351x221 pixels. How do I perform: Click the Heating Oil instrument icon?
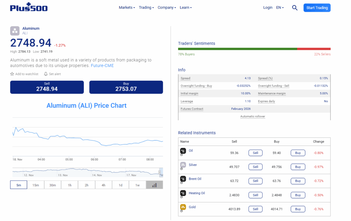183,193
